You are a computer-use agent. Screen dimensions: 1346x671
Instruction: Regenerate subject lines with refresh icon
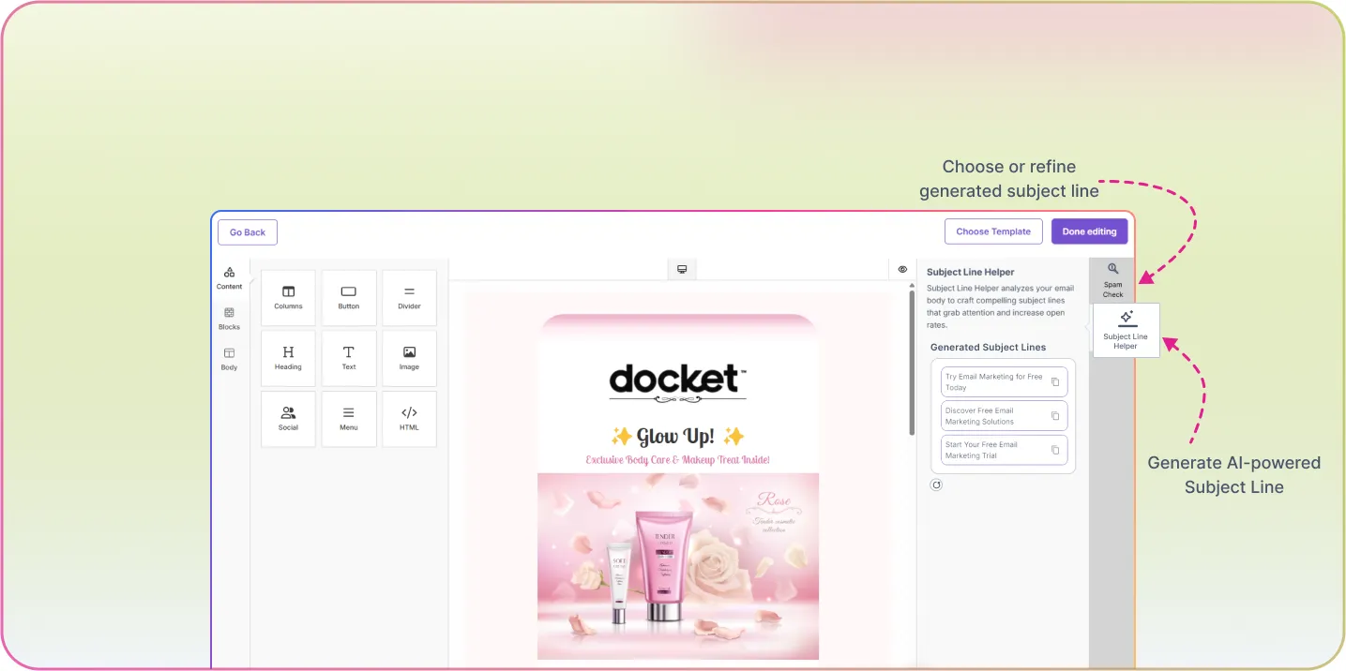[936, 485]
